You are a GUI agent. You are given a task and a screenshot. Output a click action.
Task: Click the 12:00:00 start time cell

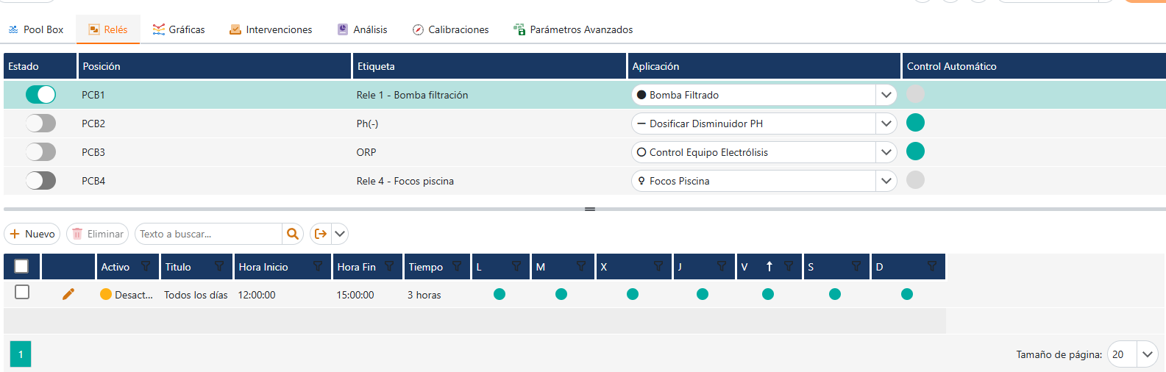pos(257,295)
